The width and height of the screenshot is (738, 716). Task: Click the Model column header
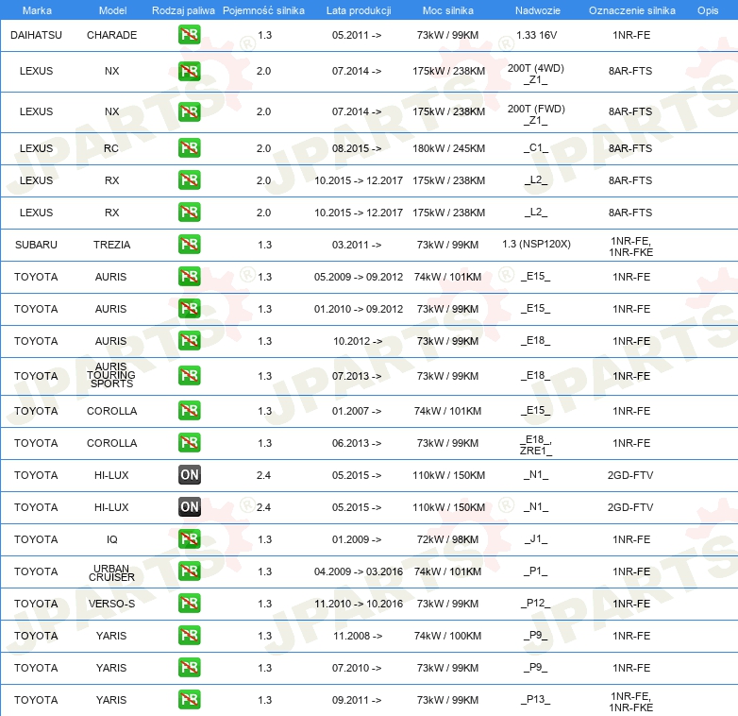tap(112, 10)
